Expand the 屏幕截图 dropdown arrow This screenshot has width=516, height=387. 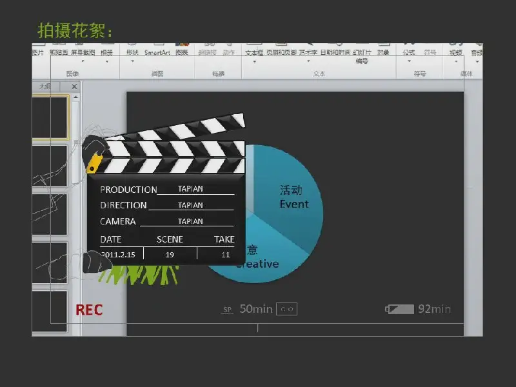click(x=83, y=61)
